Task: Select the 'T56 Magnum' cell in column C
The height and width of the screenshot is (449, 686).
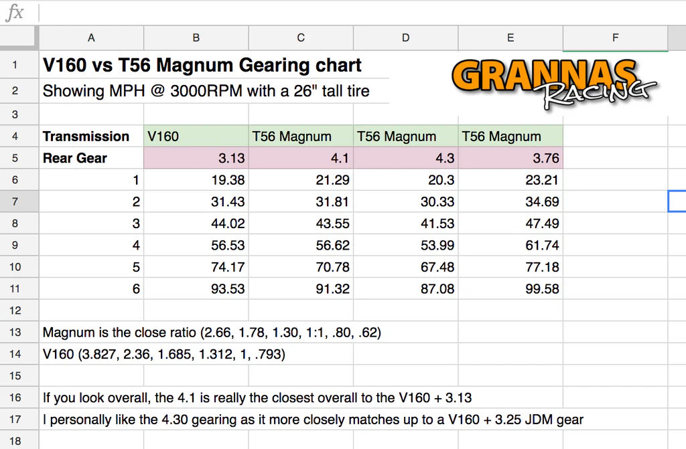Action: 301,136
